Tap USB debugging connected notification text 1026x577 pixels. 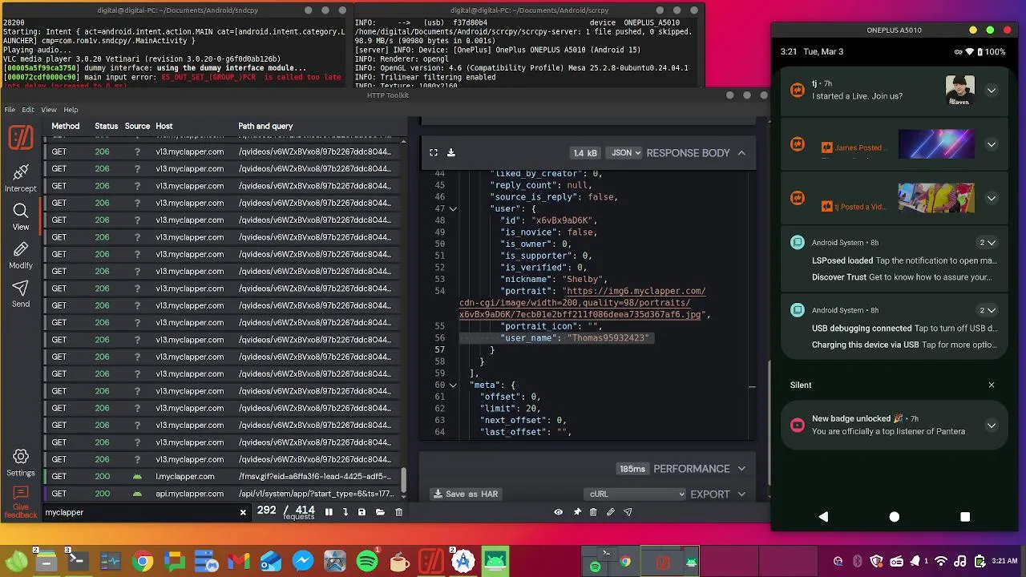(862, 329)
